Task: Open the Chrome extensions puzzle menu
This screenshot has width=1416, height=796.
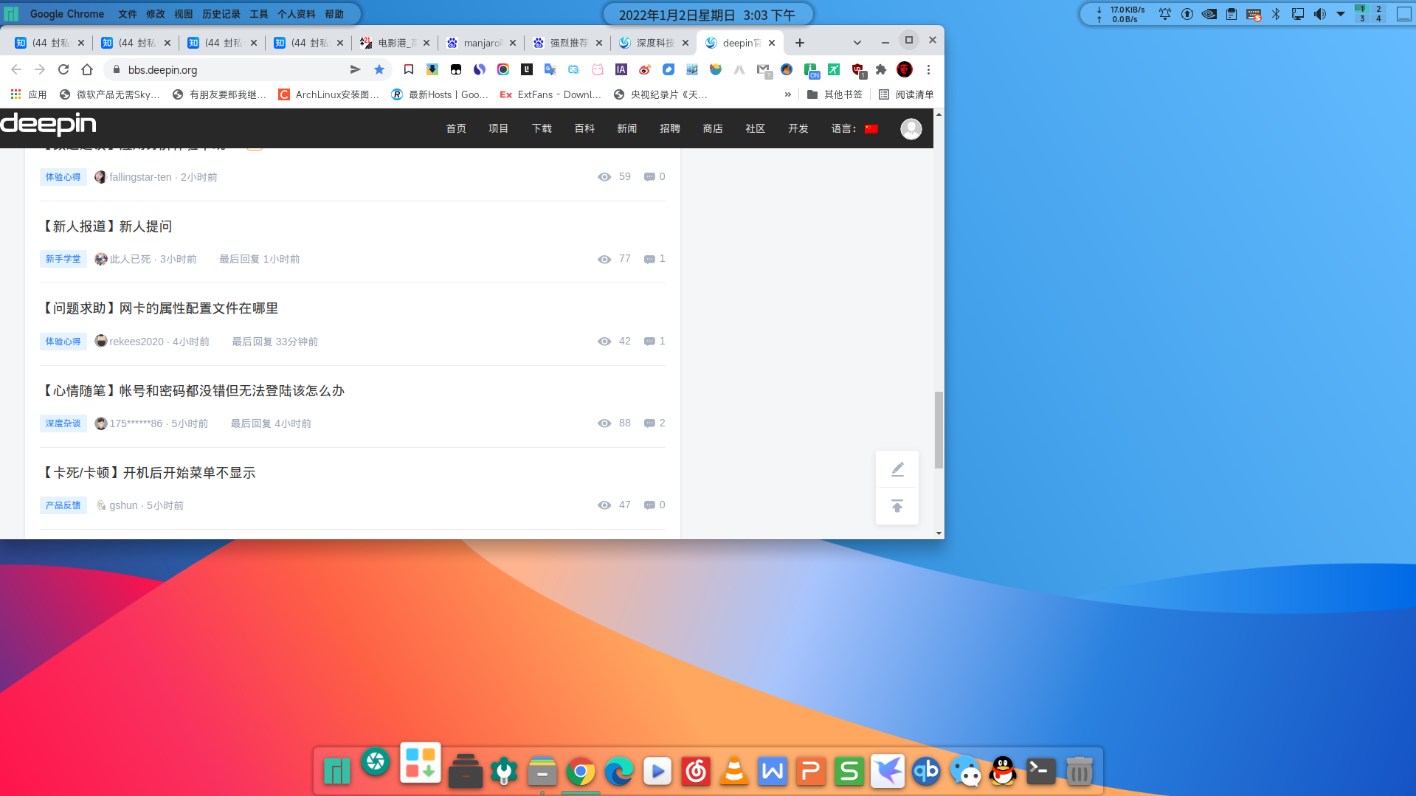Action: click(x=881, y=69)
